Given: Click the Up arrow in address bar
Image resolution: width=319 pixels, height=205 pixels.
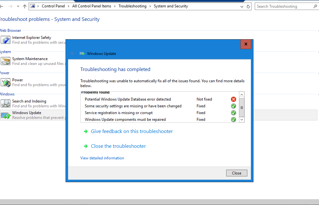Looking at the screenshot, I should click(25, 6).
